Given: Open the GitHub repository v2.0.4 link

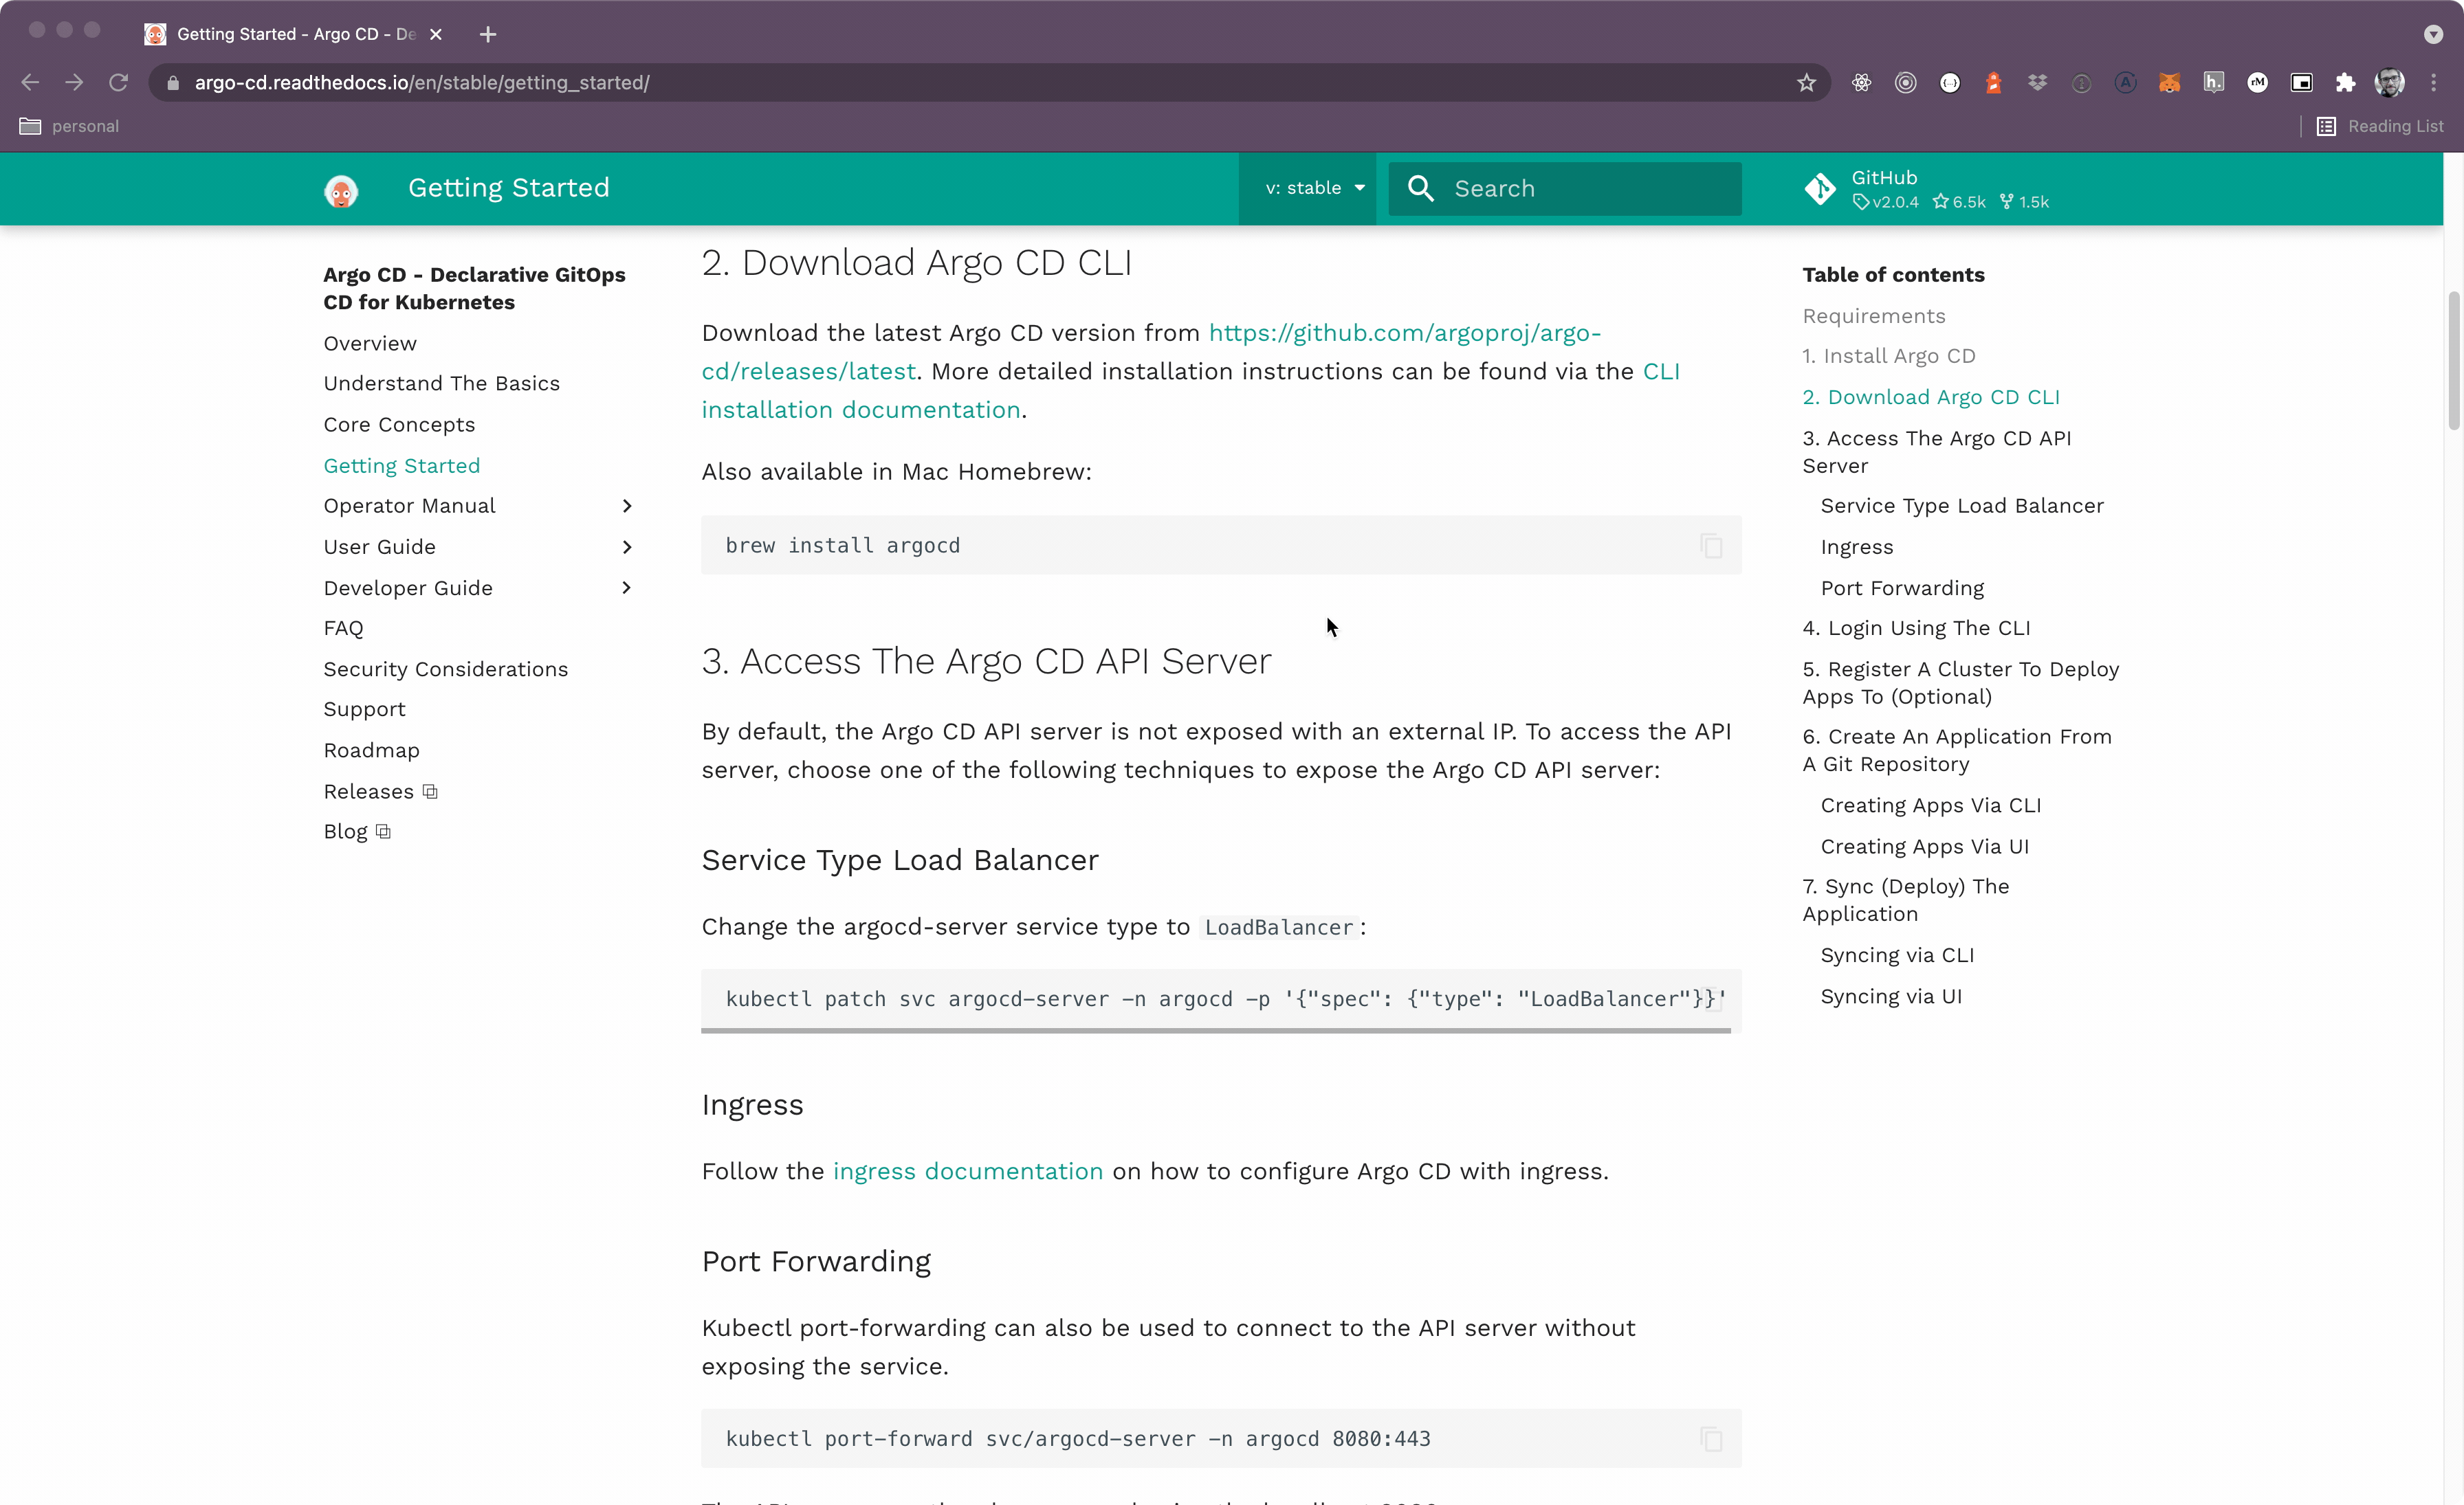Looking at the screenshot, I should tap(1927, 190).
